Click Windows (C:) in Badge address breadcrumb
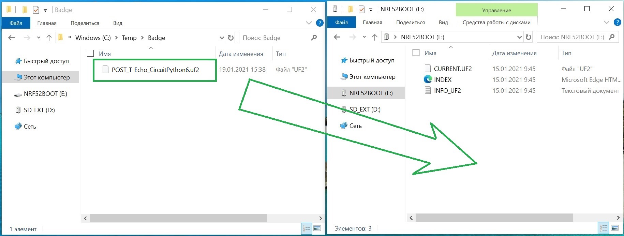 tap(93, 38)
